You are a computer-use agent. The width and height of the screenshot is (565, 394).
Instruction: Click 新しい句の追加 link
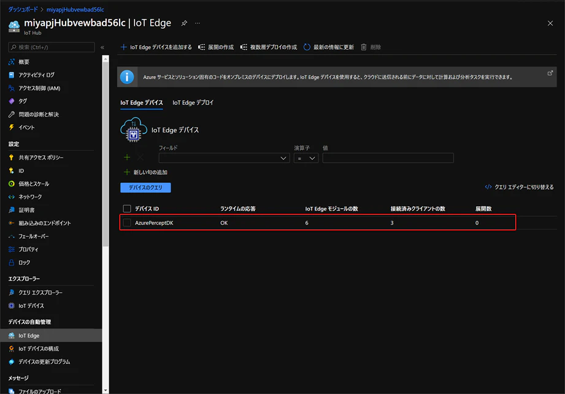tap(145, 172)
